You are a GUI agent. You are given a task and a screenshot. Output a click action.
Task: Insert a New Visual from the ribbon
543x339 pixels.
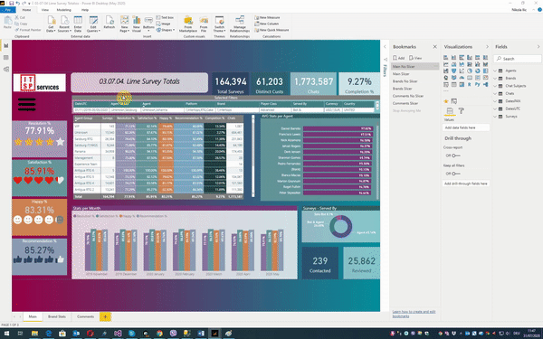137,24
